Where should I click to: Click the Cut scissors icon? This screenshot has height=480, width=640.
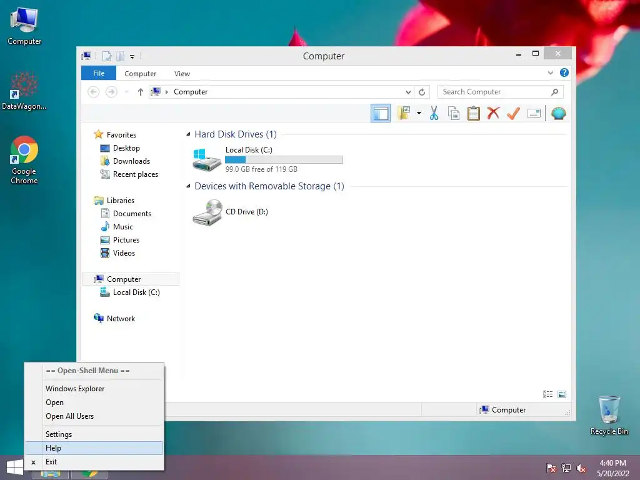coord(434,113)
